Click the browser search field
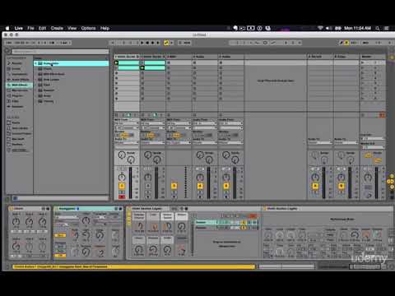Screen dimensions: 395x296 click(60, 52)
